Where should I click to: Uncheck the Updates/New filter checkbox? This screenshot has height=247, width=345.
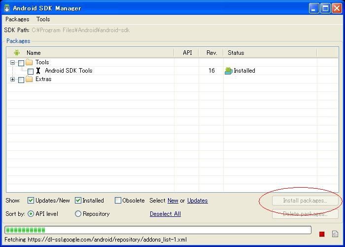(31, 200)
